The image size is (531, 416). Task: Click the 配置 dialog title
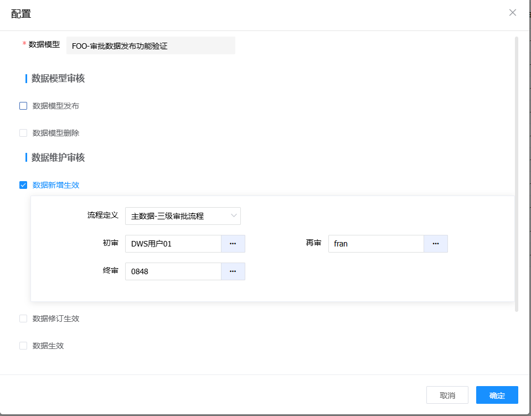pyautogui.click(x=21, y=14)
